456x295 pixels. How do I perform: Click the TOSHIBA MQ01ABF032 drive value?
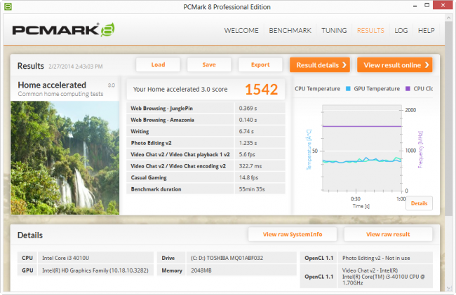[x=227, y=258]
